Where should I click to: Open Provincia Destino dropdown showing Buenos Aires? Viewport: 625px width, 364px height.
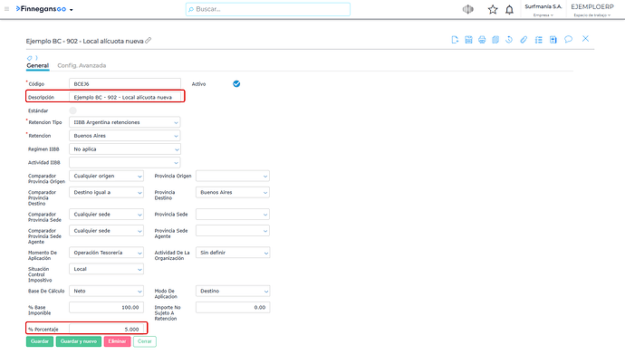click(233, 192)
